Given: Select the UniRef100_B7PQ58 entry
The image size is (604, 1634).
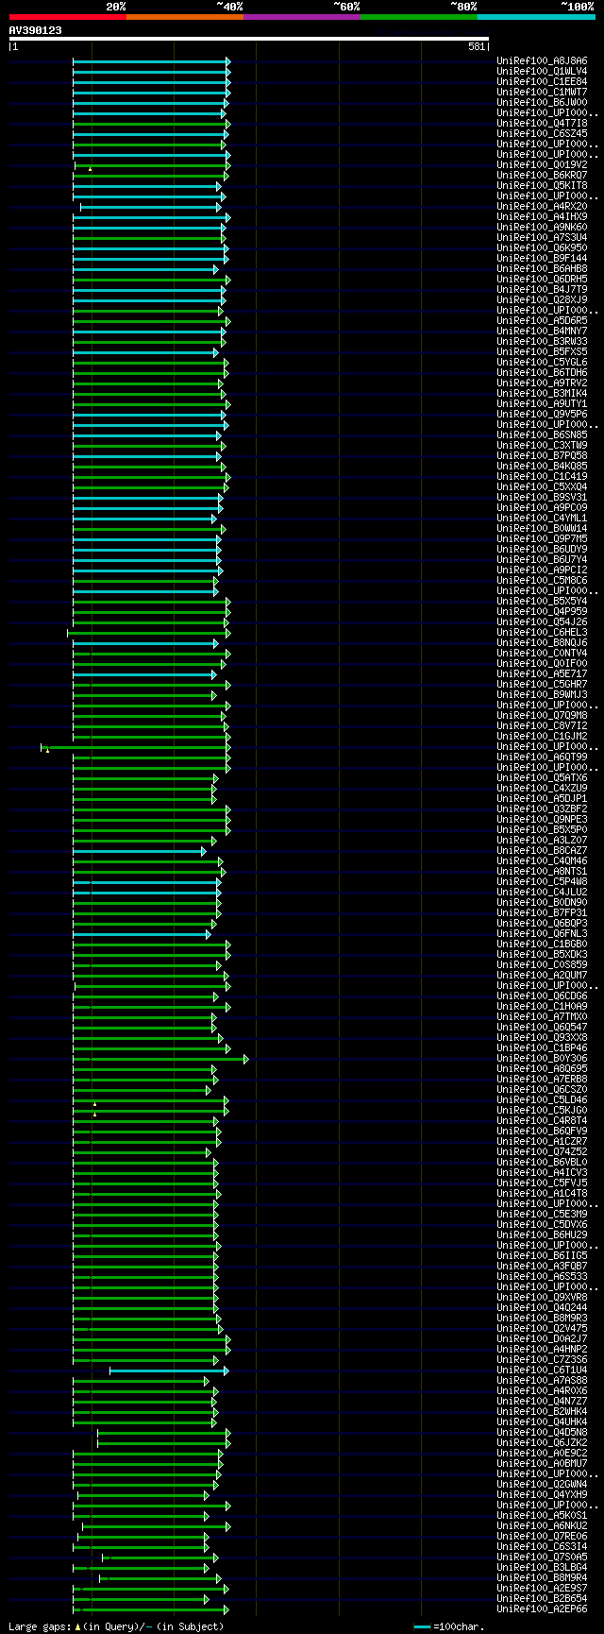Looking at the screenshot, I should click(542, 456).
